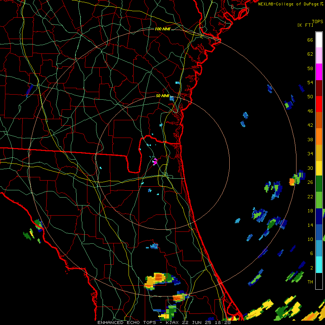325x325 pixels.
Task: Click the "22" legend value
Action: tap(310, 196)
